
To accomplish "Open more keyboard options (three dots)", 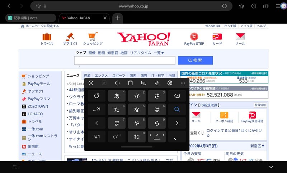I will click(x=183, y=83).
